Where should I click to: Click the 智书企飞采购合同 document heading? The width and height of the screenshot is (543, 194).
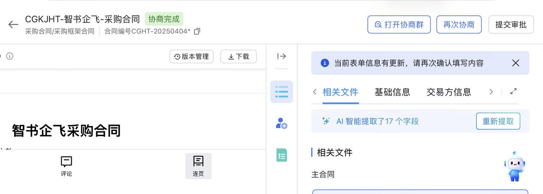[x=66, y=131]
